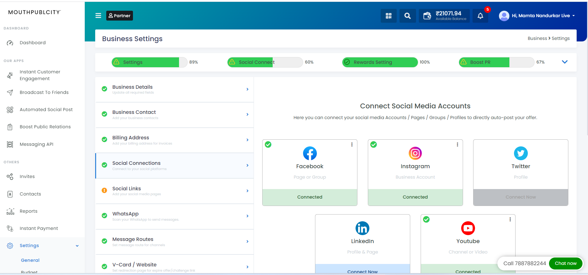Expand WhatsApp row arrow
The height and width of the screenshot is (275, 588).
tap(247, 216)
